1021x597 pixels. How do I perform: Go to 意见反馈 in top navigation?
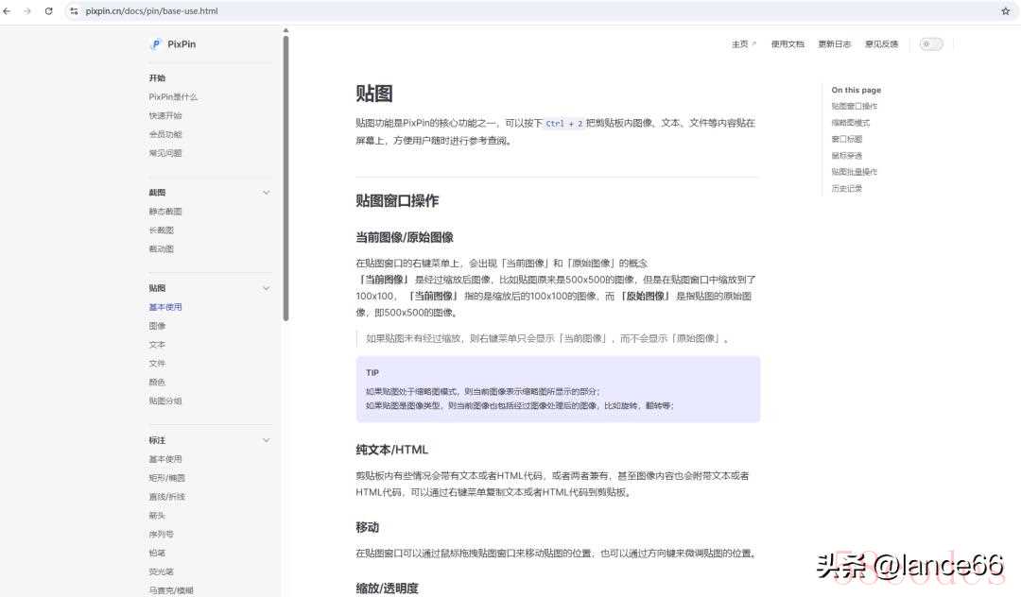[x=881, y=44]
